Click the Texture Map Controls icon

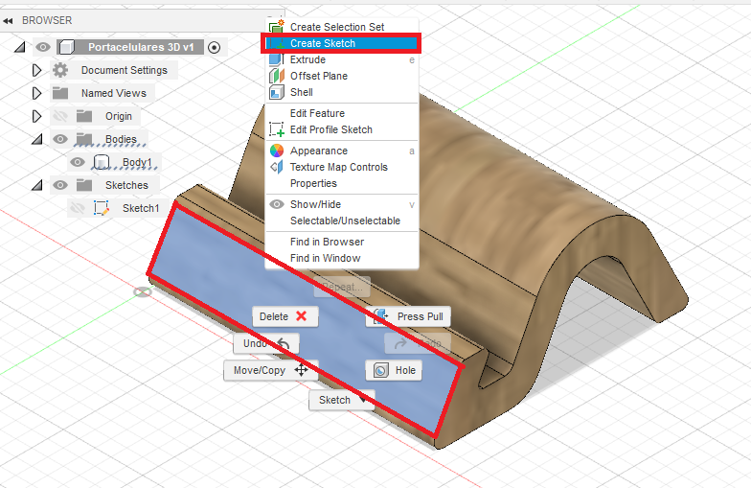pyautogui.click(x=276, y=167)
